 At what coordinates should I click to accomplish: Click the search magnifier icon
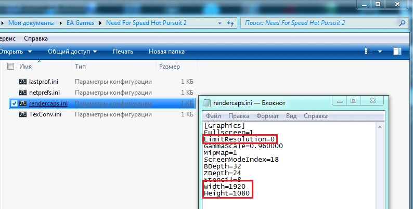click(x=402, y=23)
